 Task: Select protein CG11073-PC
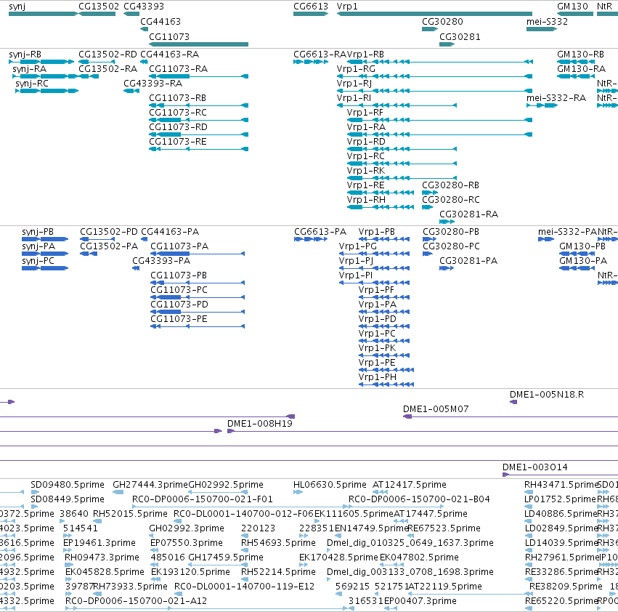tap(179, 290)
